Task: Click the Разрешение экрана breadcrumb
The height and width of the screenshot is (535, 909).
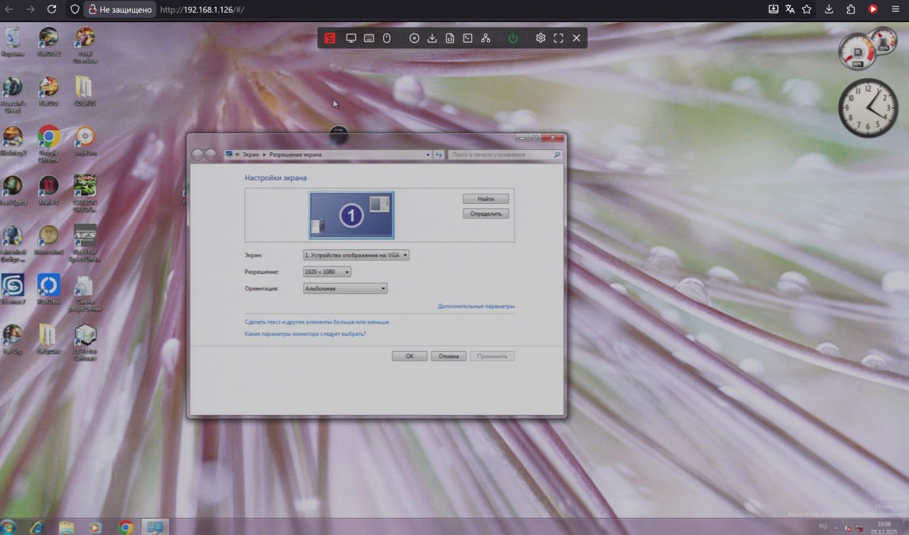Action: click(x=295, y=154)
